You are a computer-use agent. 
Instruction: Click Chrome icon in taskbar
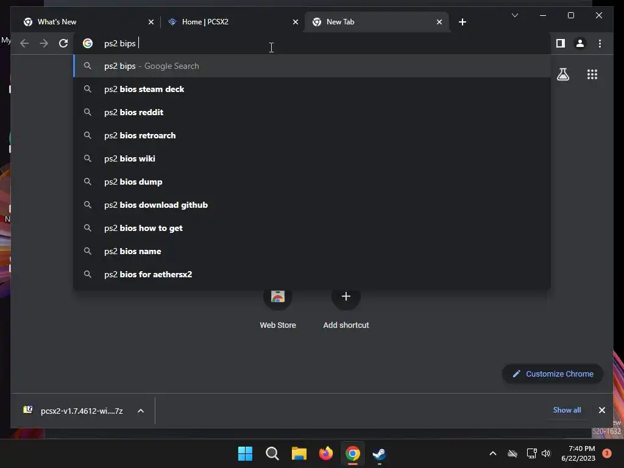353,453
